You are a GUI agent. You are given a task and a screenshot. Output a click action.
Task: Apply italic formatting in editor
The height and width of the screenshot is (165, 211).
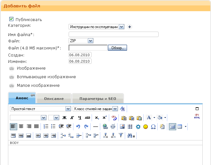pos(72,118)
